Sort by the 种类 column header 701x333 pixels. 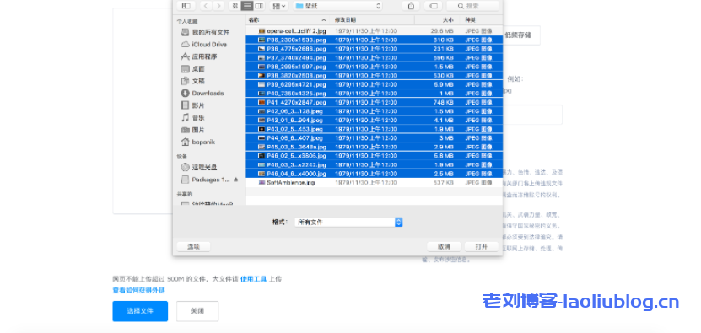(482, 20)
